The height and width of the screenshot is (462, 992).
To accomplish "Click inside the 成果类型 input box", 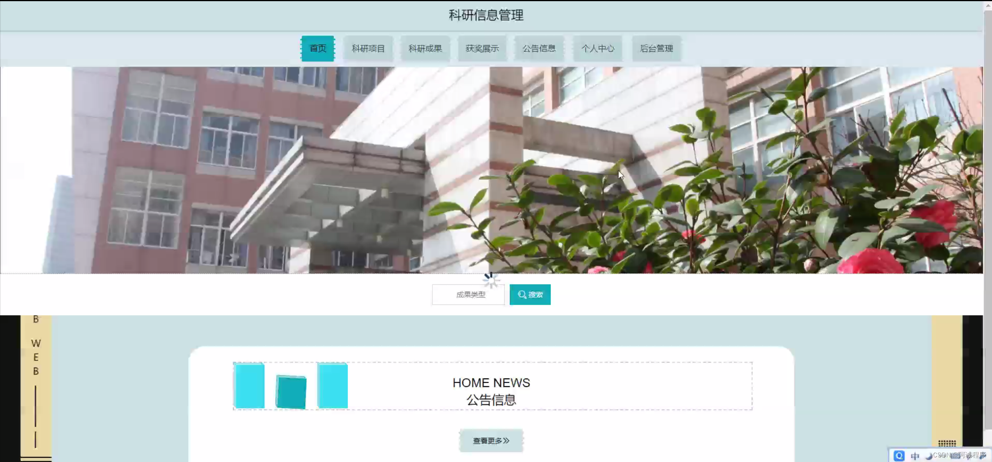I will [x=468, y=294].
